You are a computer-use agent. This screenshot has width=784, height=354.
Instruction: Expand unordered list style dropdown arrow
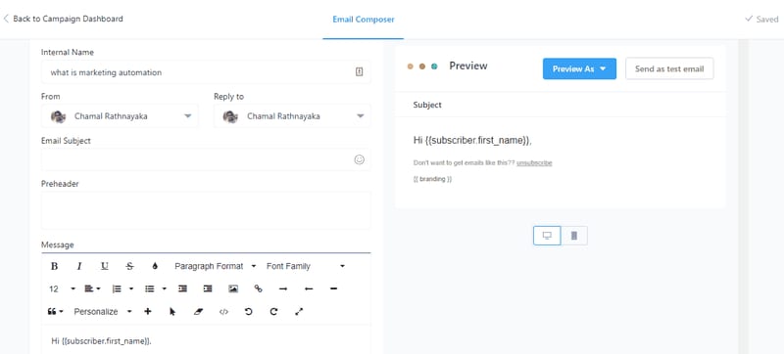coord(164,288)
